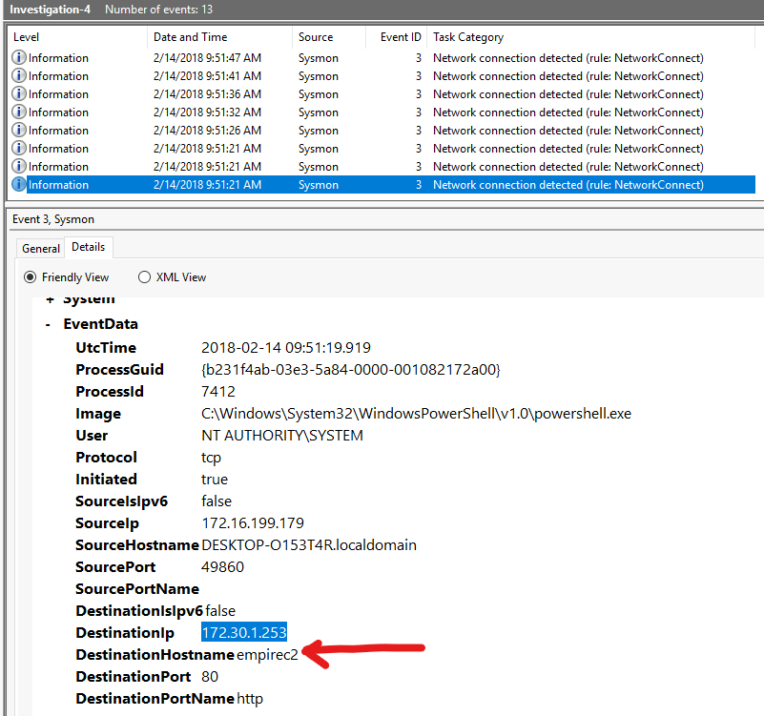Image resolution: width=764 pixels, height=716 pixels.
Task: Click the Information level text in 9:51:32 AM row
Action: pyautogui.click(x=58, y=113)
